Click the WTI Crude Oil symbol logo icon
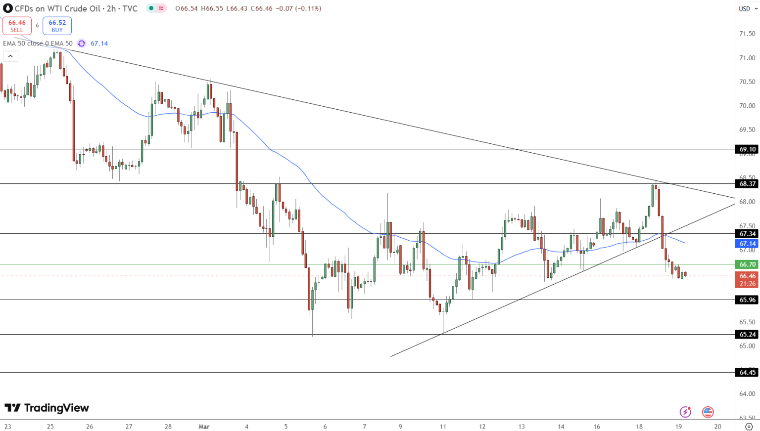The image size is (760, 431). click(7, 8)
